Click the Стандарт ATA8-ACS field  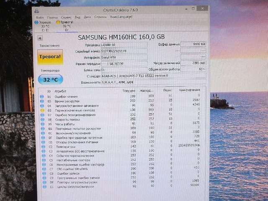point(154,76)
